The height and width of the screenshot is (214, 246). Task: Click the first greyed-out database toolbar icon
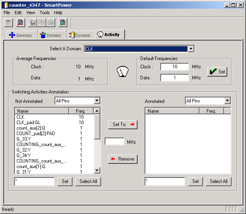(8, 23)
